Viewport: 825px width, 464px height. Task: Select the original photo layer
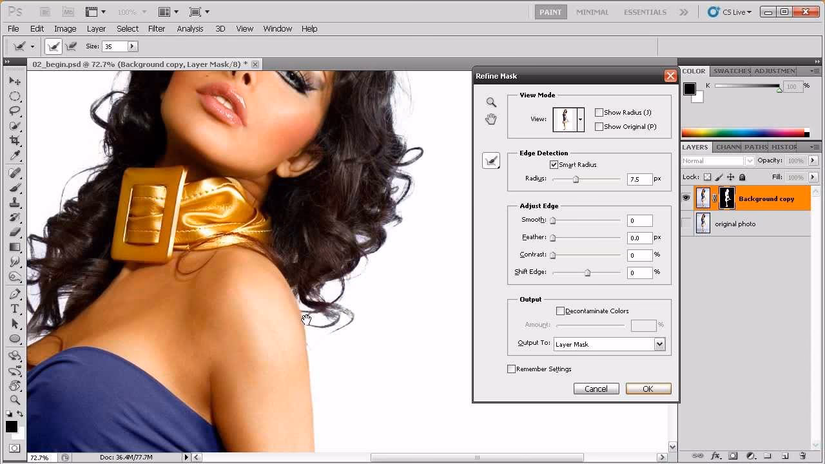735,224
